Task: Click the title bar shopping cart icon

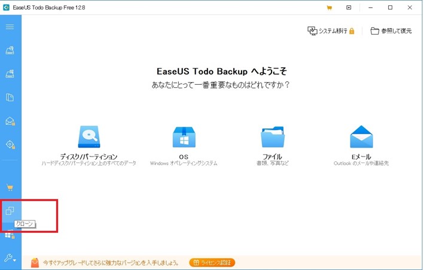Action: [x=329, y=8]
